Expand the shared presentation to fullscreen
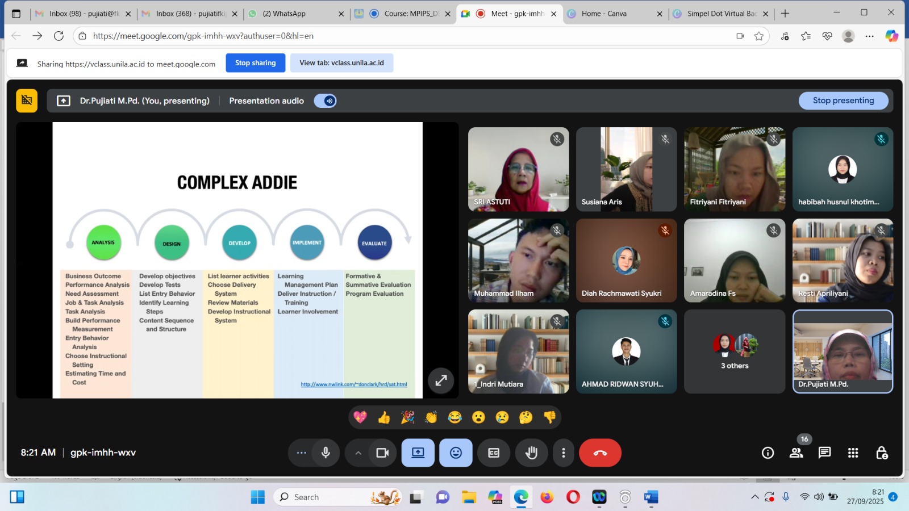 pyautogui.click(x=441, y=380)
